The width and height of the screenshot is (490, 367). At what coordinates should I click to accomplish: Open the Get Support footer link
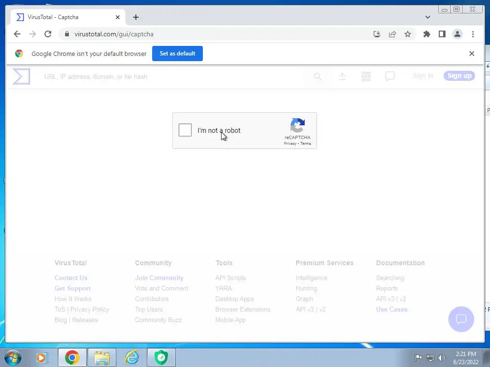(x=73, y=288)
